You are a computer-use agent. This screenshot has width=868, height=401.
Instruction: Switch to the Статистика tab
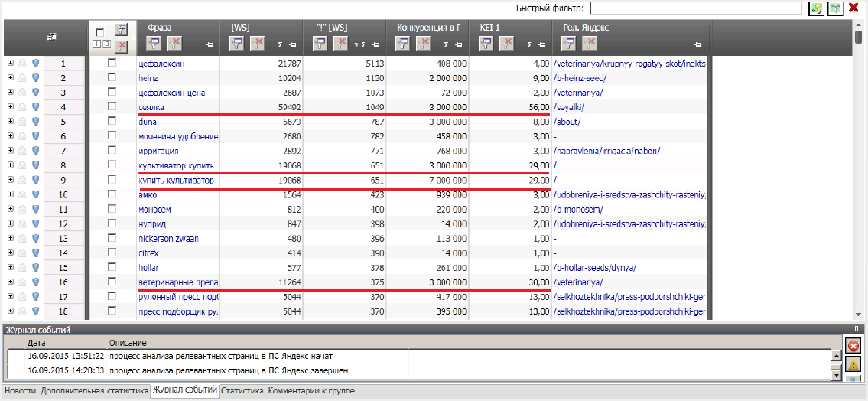(242, 390)
